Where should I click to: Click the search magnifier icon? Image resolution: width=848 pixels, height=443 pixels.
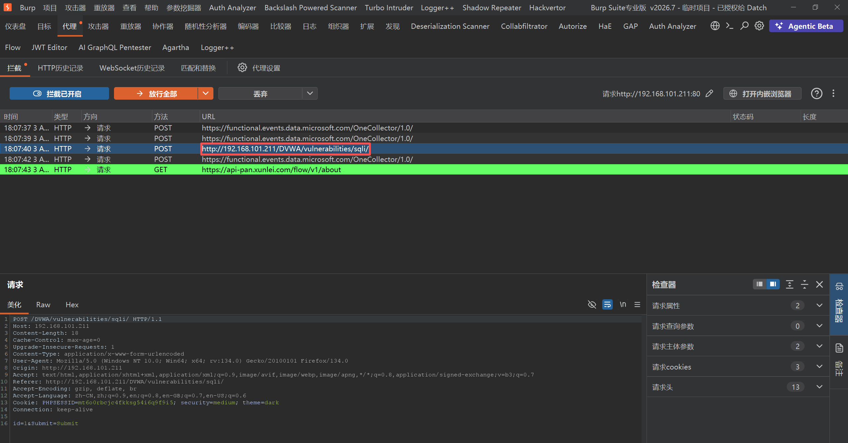click(744, 26)
